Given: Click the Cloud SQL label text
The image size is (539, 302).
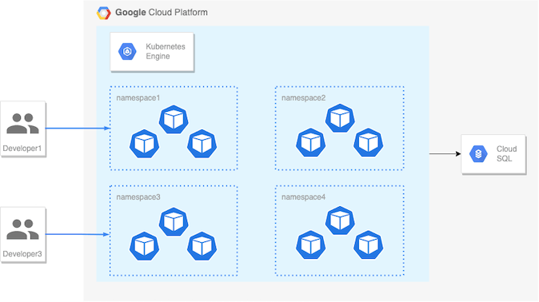Looking at the screenshot, I should coord(506,154).
